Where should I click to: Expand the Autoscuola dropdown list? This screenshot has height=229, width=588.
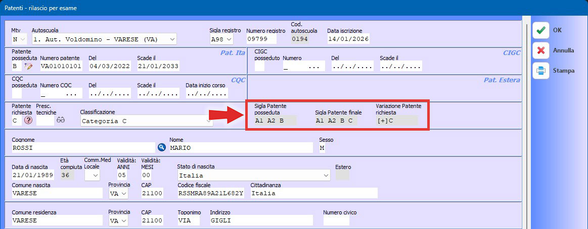coord(172,39)
